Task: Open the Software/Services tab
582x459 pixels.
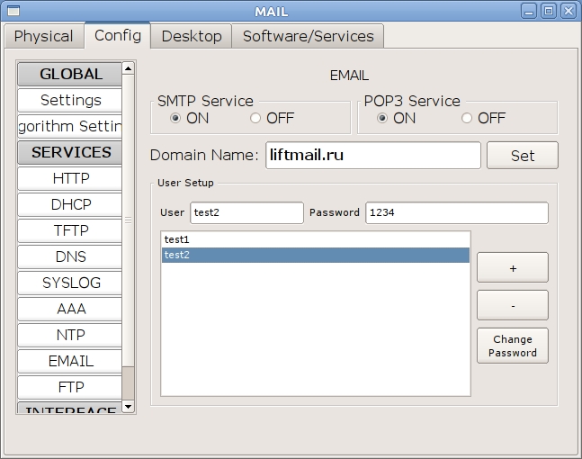Action: click(x=308, y=36)
